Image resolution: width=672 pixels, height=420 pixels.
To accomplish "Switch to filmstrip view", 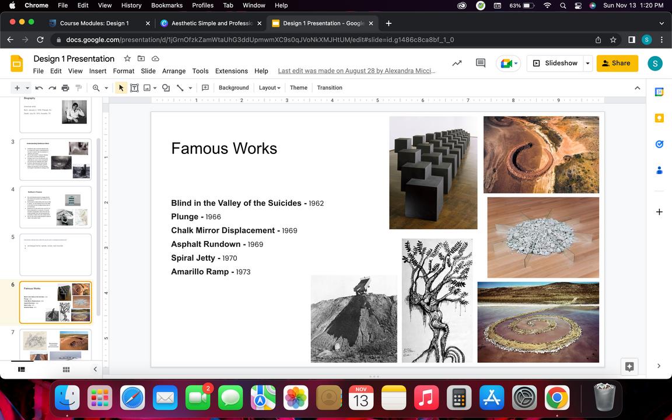I will click(22, 369).
